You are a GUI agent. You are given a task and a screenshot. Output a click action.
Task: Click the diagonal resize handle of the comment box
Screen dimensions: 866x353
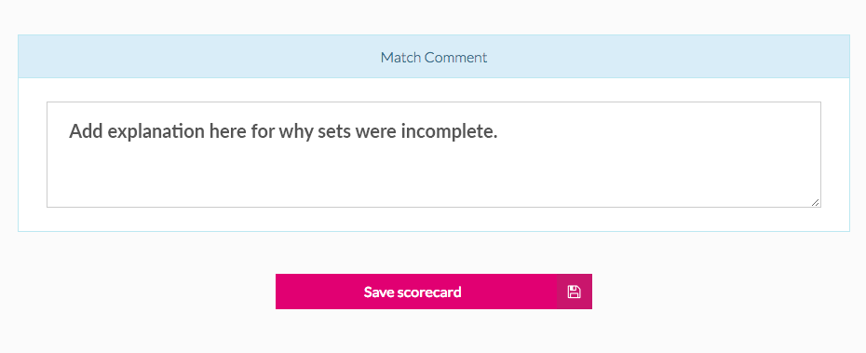pyautogui.click(x=815, y=202)
